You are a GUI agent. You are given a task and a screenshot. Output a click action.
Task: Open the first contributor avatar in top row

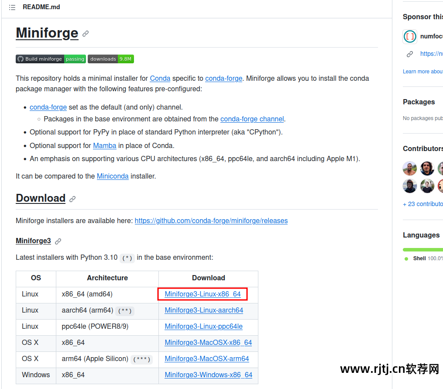coord(410,169)
